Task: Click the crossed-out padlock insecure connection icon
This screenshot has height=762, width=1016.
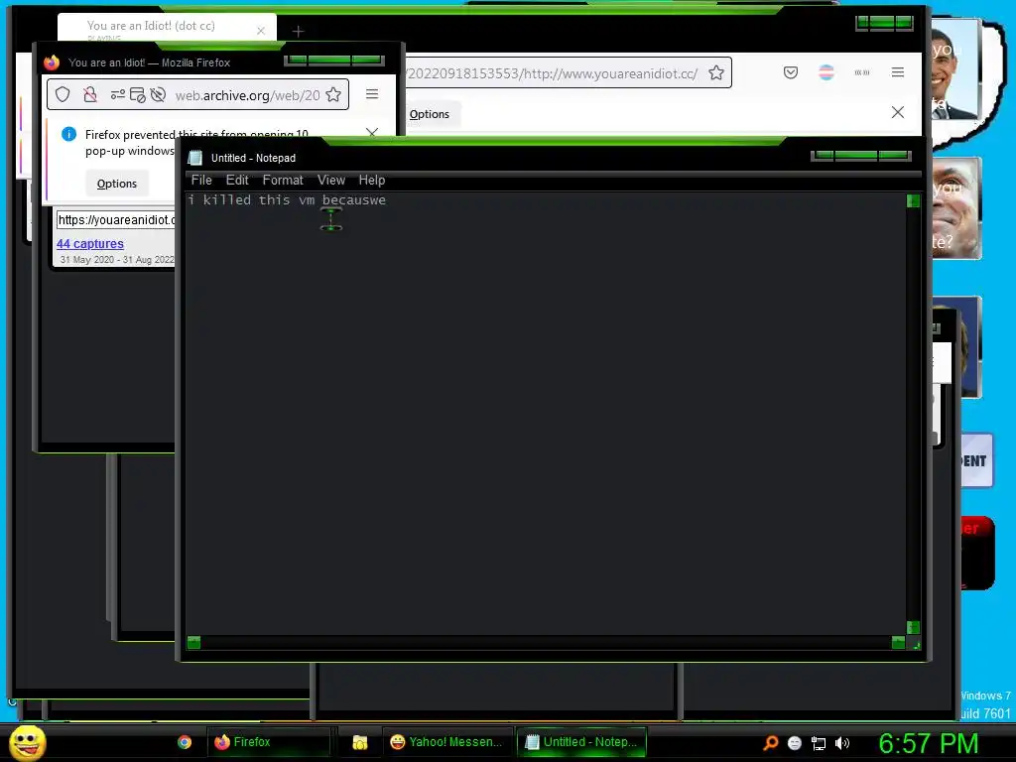Action: (90, 94)
